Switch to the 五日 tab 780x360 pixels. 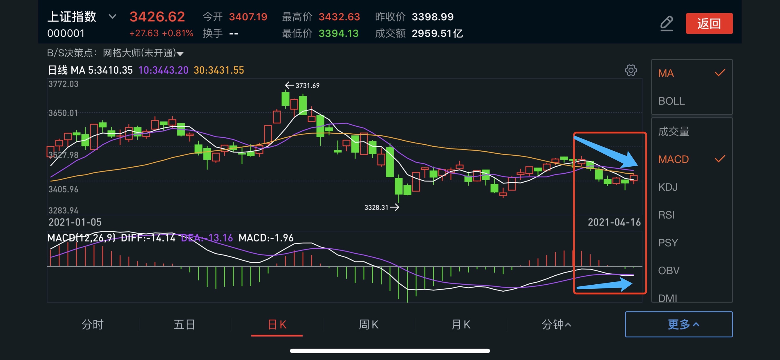coord(184,325)
